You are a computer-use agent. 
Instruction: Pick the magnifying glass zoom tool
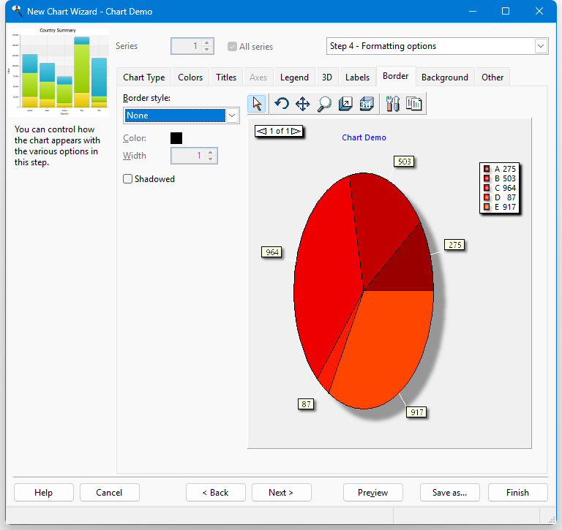pos(324,104)
